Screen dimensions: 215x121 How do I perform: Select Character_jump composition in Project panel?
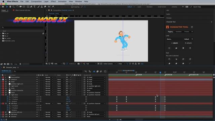pyautogui.click(x=10, y=41)
